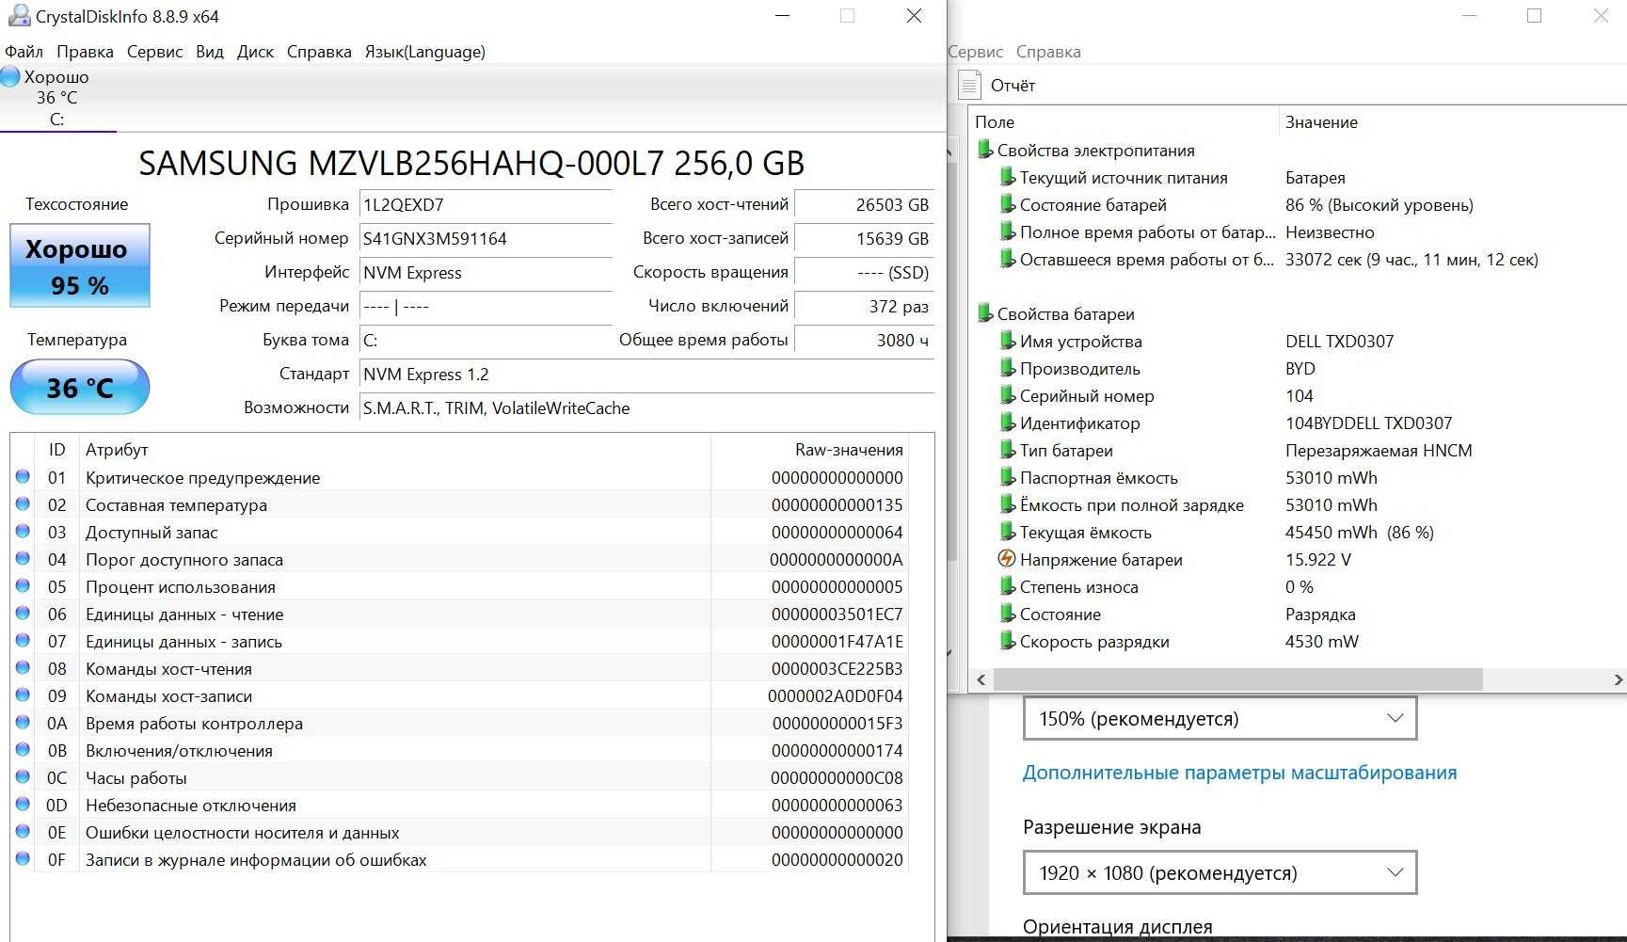Viewport: 1627px width, 942px height.
Task: Click the status dot for attribute 05 Процент использования
Action: pyautogui.click(x=23, y=586)
